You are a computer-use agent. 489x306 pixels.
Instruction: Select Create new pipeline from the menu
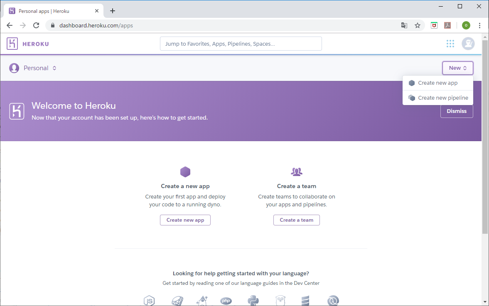(438, 98)
